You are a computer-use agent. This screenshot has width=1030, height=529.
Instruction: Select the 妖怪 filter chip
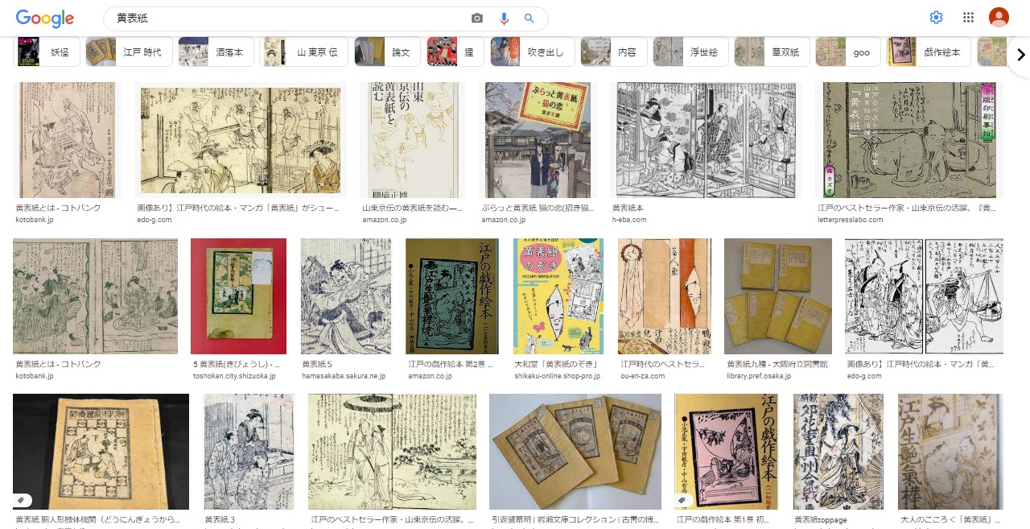click(x=48, y=52)
